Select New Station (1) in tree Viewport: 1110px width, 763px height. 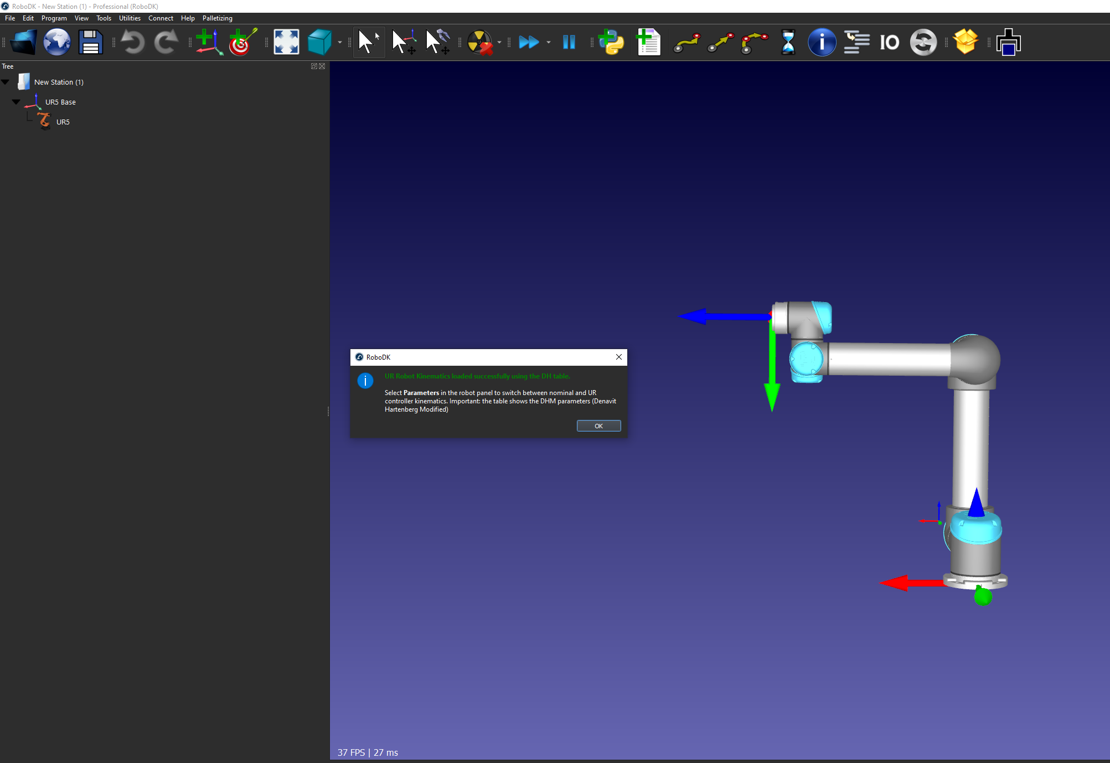point(59,82)
